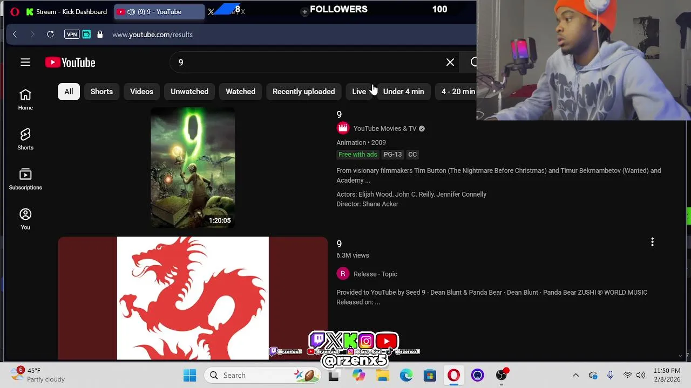Click the Director: Shane Acker text
This screenshot has height=388, width=691.
click(368, 204)
